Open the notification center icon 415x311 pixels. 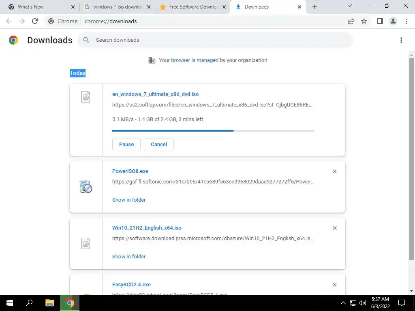point(402,303)
